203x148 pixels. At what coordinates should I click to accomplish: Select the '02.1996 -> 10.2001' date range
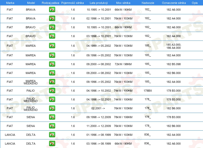click(x=99, y=18)
